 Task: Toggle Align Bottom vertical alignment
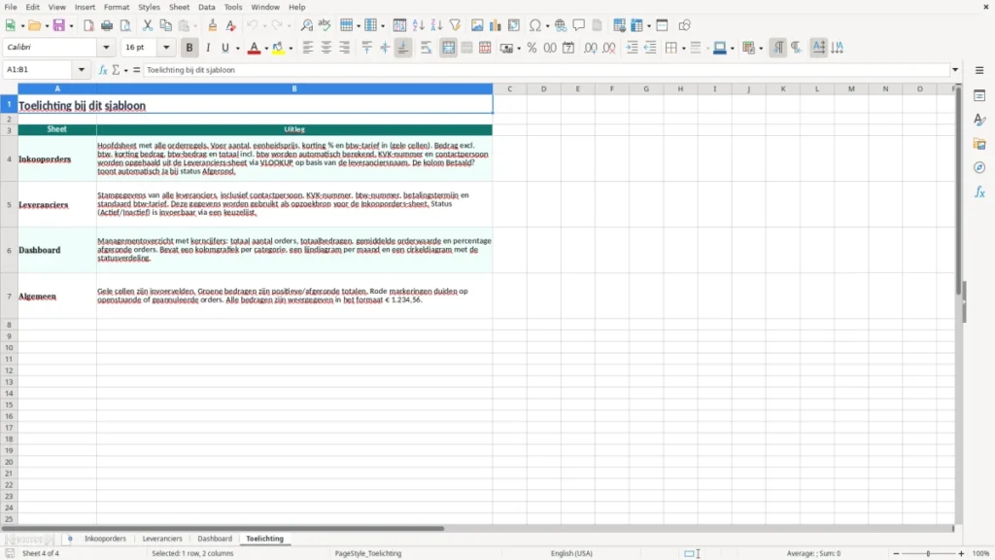403,48
